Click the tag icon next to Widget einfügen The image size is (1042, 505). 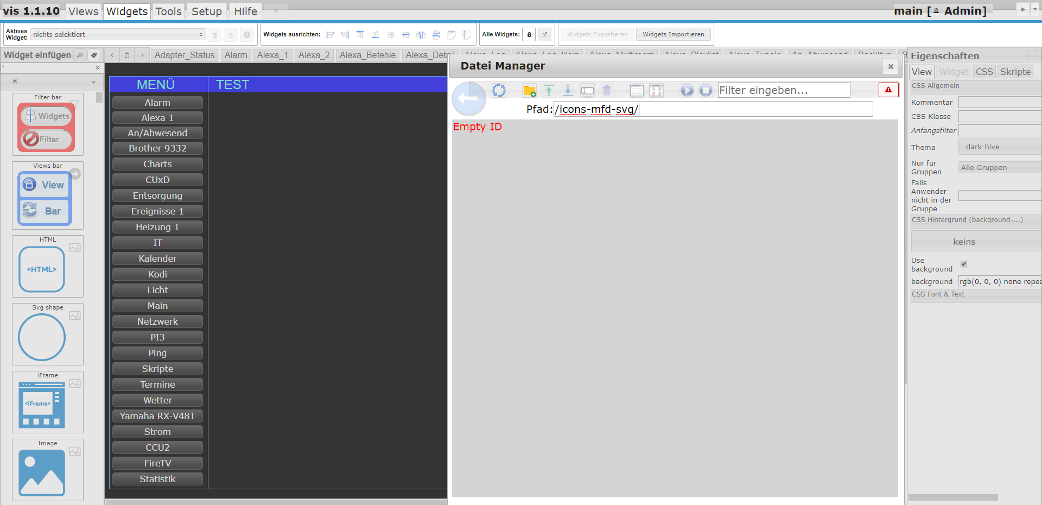[94, 55]
